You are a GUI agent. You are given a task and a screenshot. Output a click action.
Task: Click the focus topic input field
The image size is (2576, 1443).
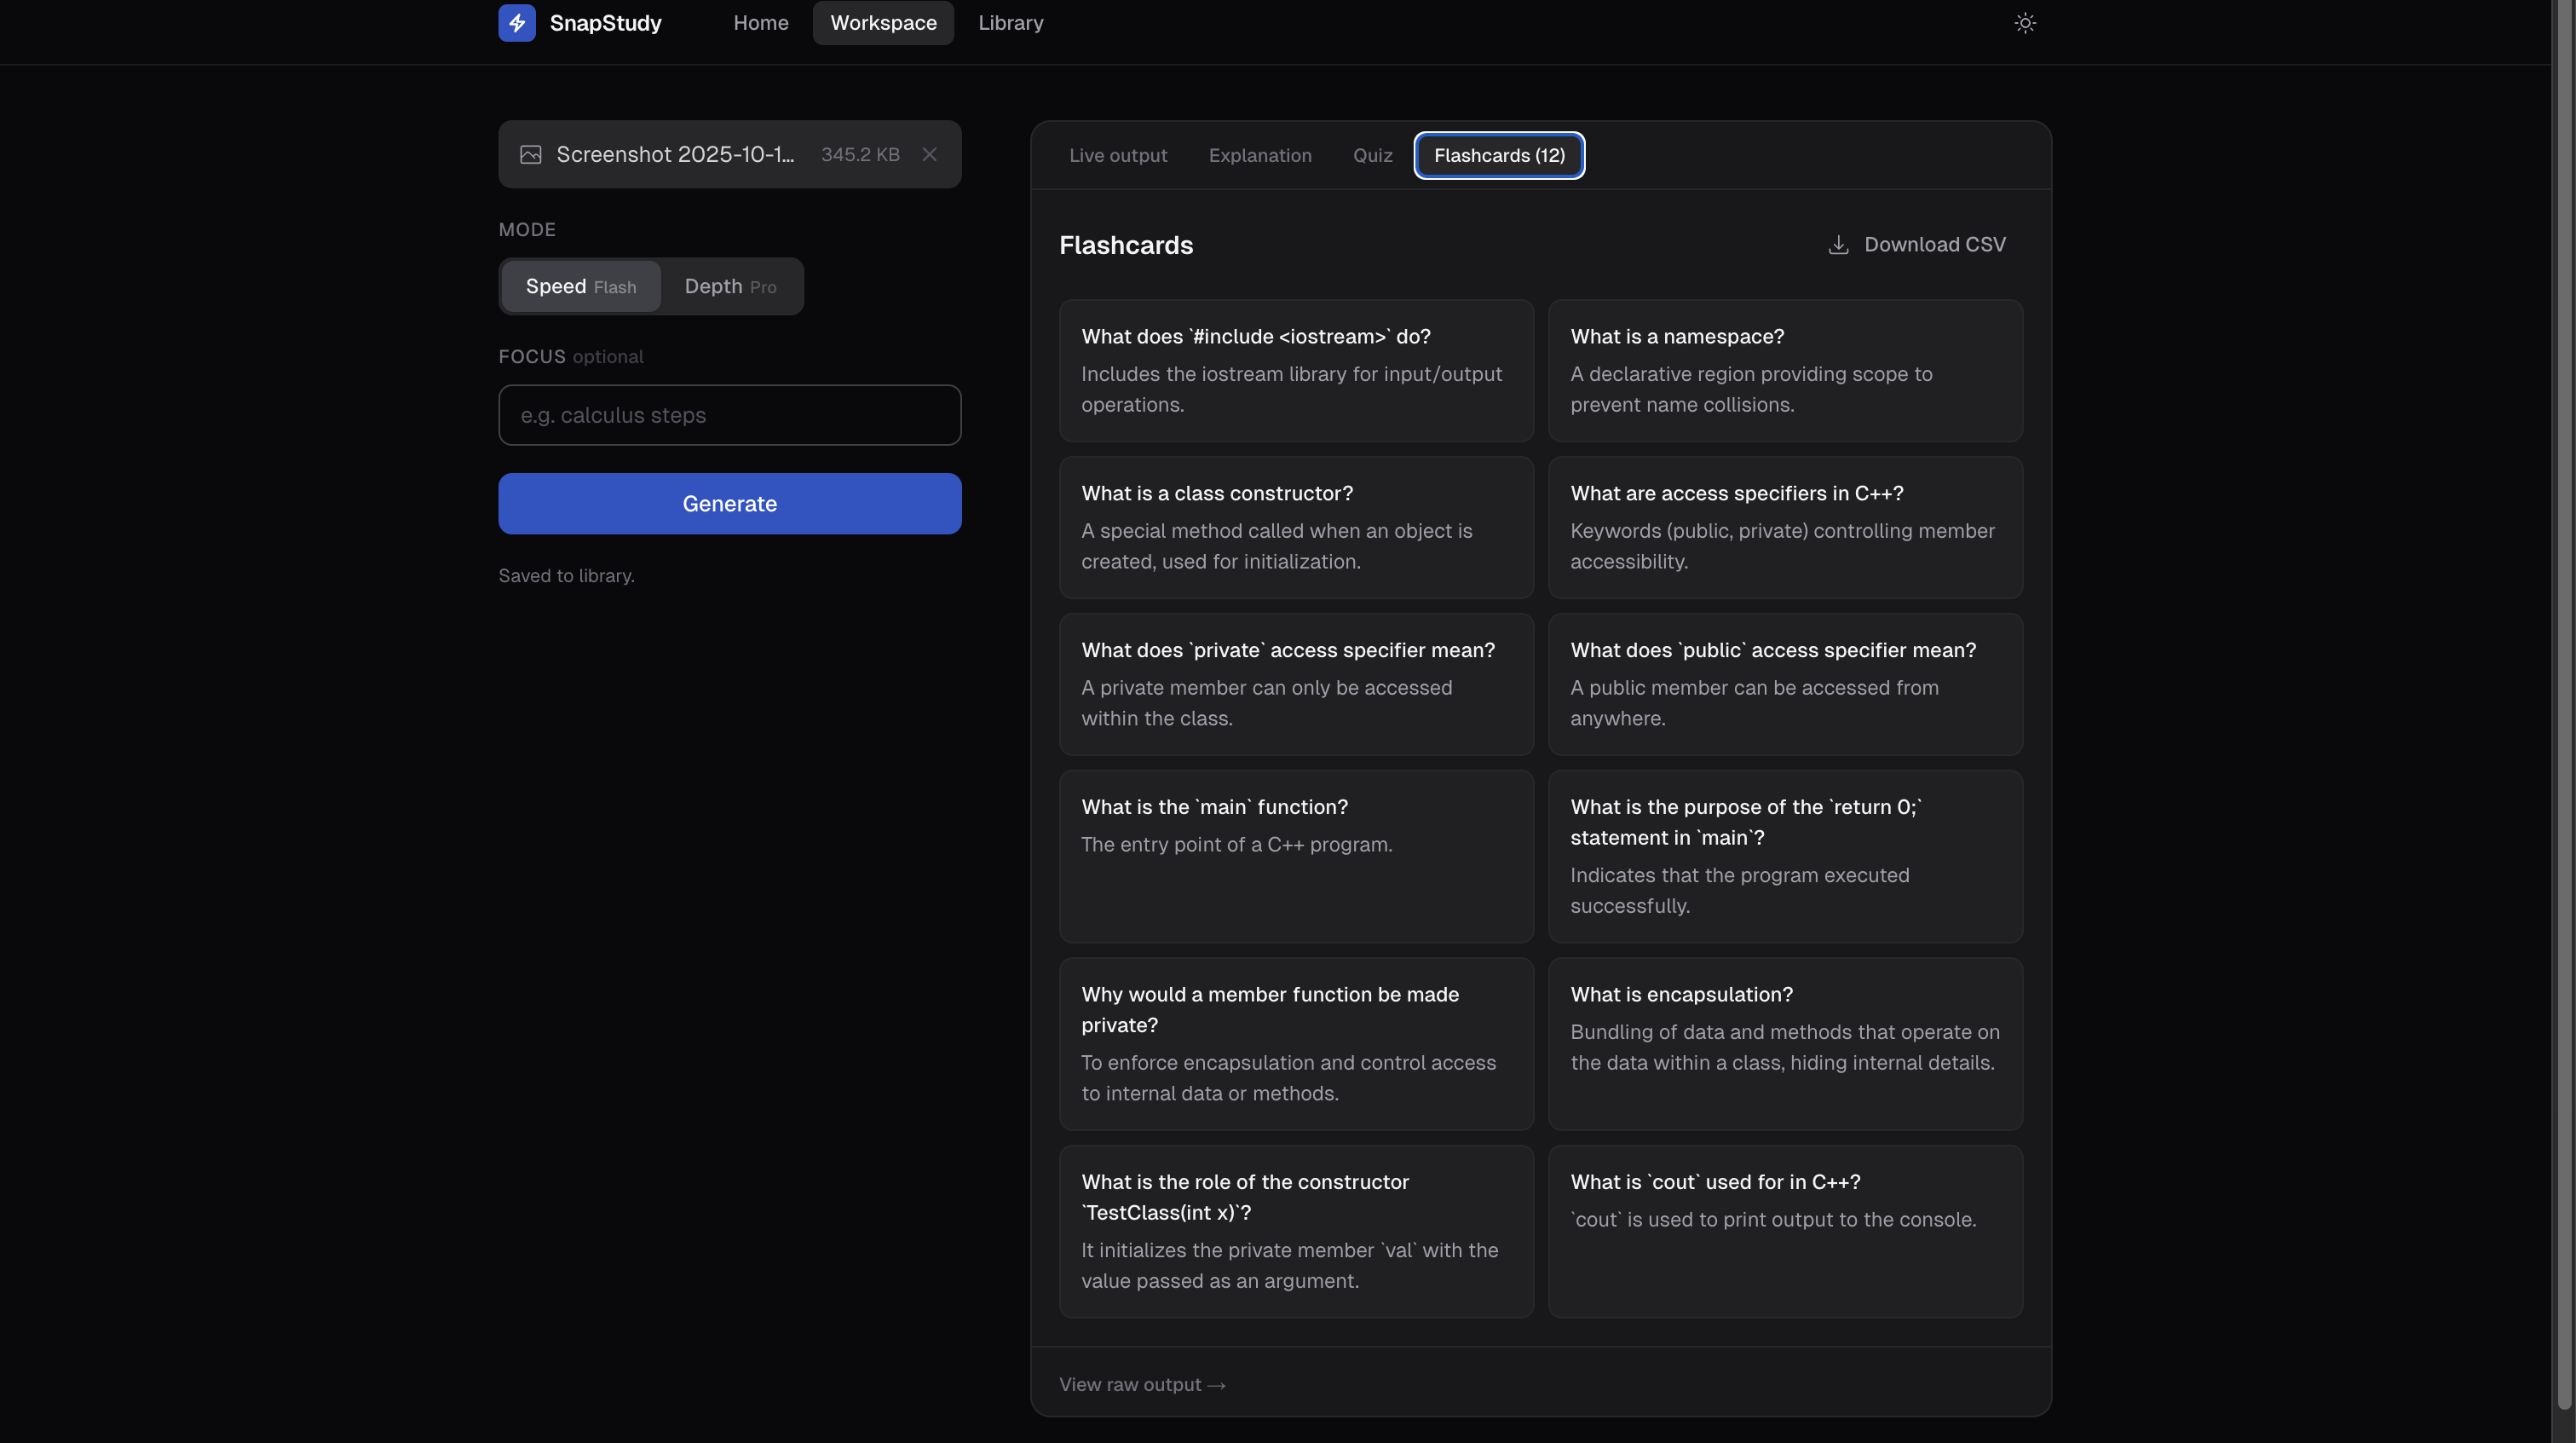pyautogui.click(x=729, y=415)
